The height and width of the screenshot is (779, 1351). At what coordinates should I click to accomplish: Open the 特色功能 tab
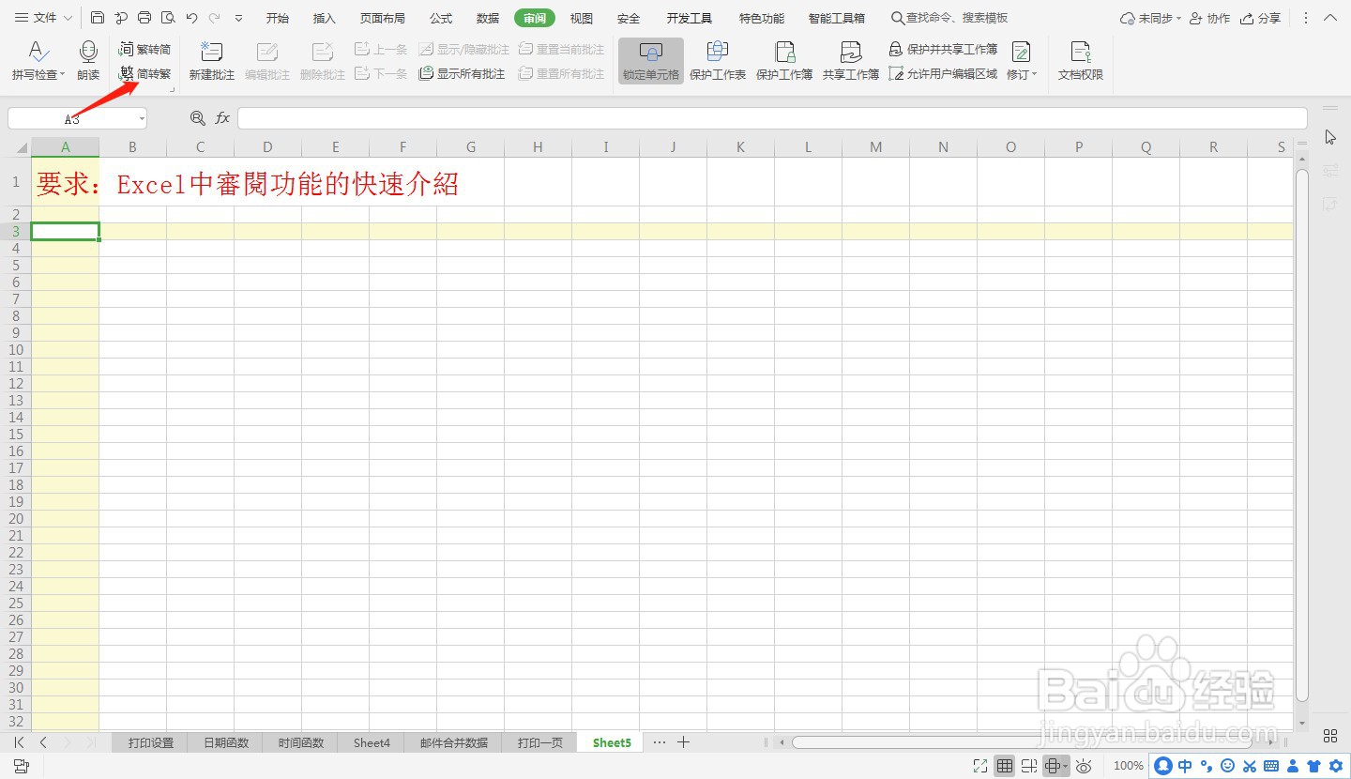(x=762, y=18)
